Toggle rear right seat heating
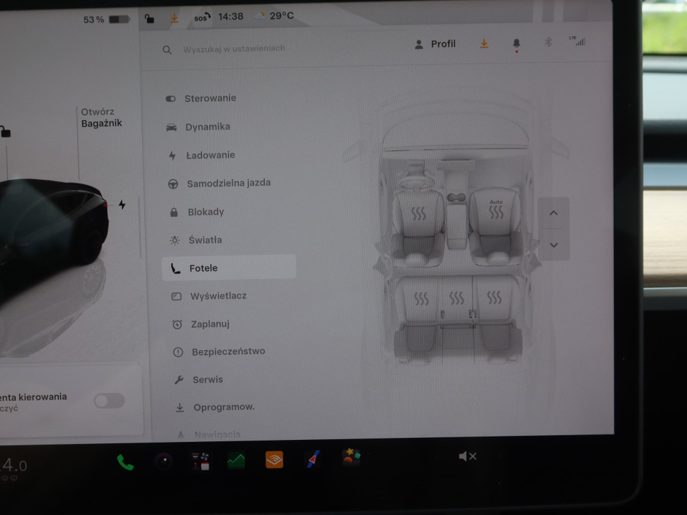The width and height of the screenshot is (687, 515). pos(494,297)
